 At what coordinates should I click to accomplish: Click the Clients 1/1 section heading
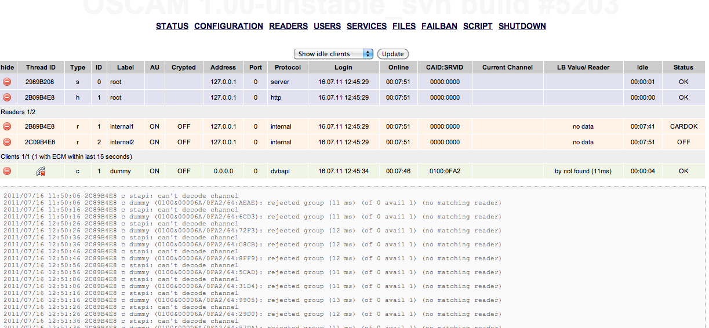(66, 156)
